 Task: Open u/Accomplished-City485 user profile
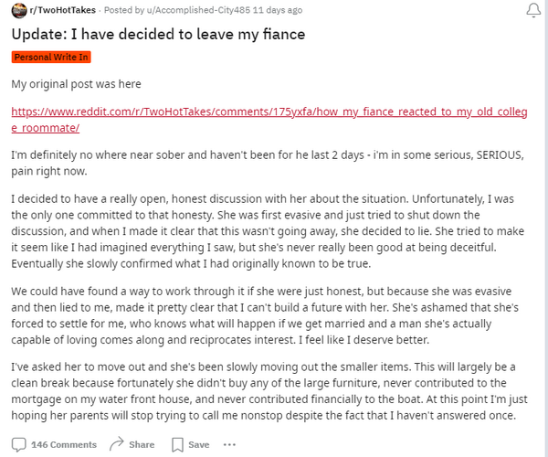(x=198, y=10)
